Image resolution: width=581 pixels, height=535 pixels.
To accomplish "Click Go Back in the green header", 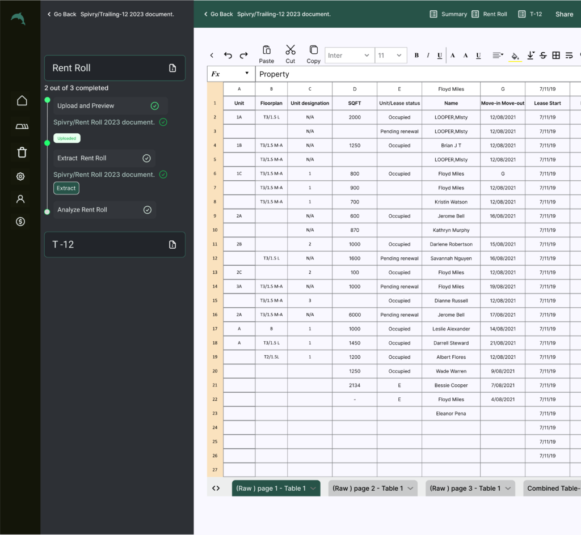I will tap(218, 14).
